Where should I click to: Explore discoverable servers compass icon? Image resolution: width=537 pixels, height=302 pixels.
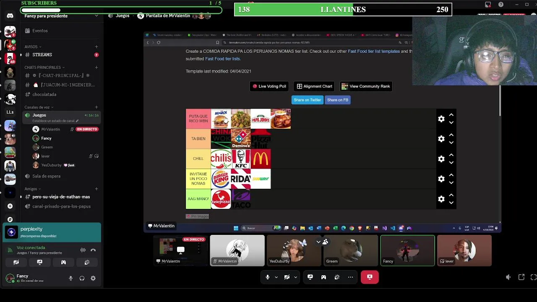(10, 219)
